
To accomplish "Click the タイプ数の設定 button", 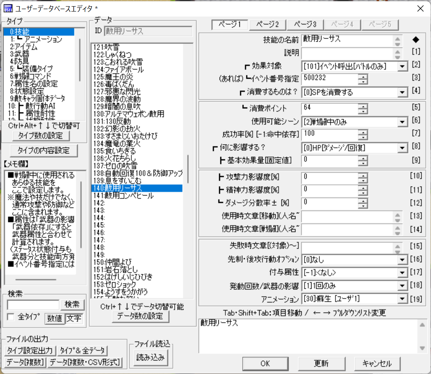I will (41, 136).
